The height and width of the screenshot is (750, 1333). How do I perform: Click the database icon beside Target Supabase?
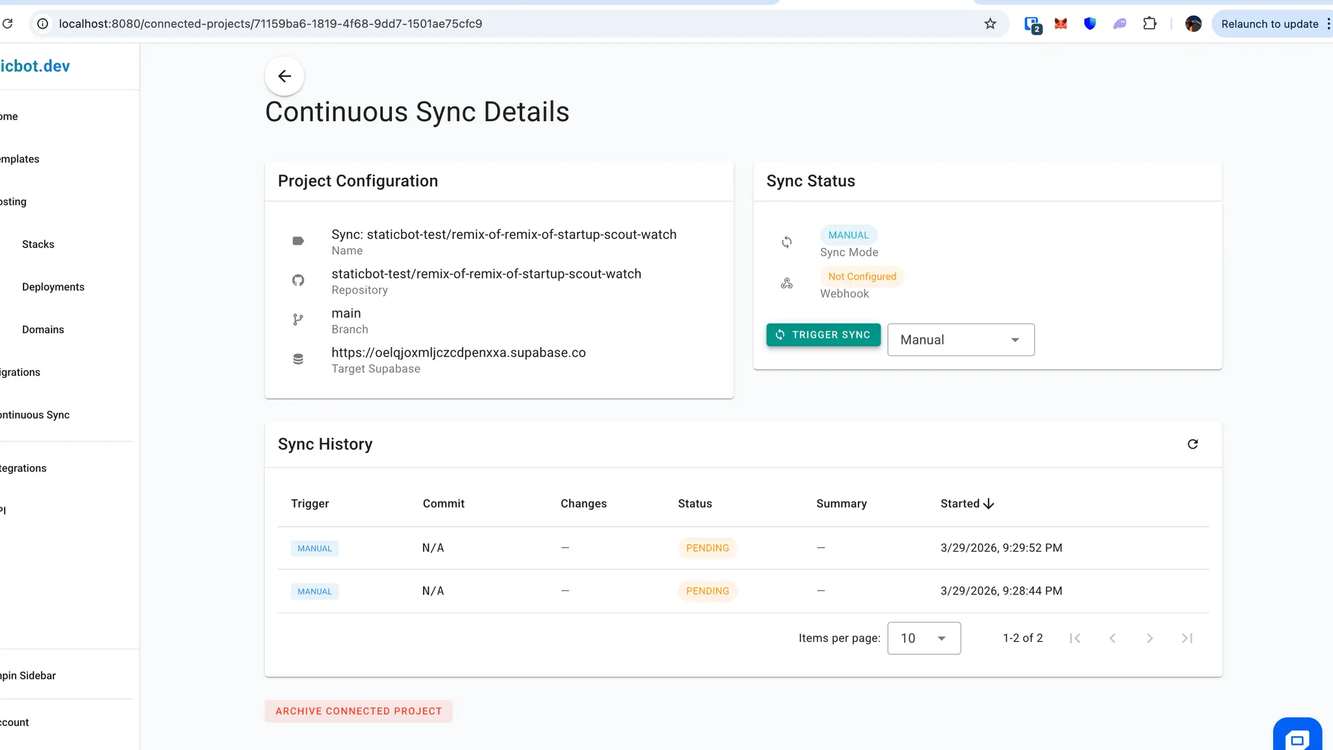pos(298,359)
